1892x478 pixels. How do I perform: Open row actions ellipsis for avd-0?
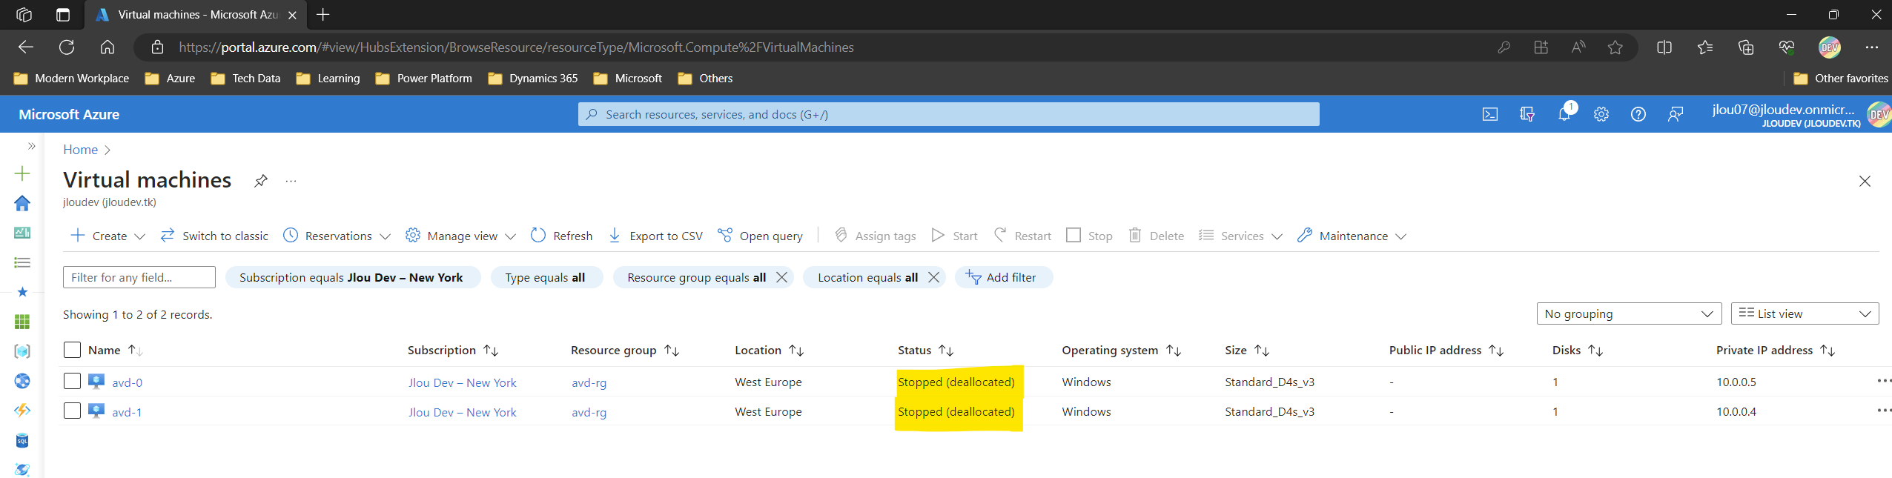(x=1883, y=381)
